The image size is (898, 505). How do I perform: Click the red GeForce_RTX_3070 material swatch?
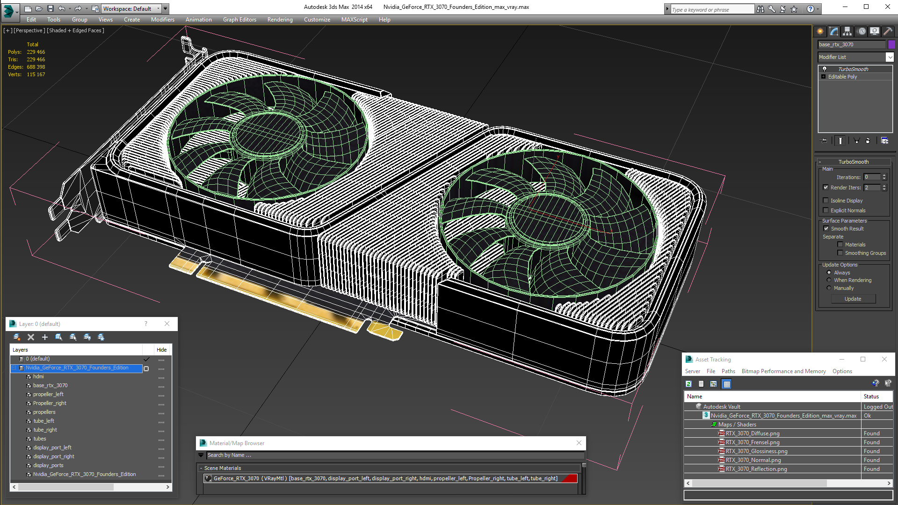pyautogui.click(x=569, y=478)
